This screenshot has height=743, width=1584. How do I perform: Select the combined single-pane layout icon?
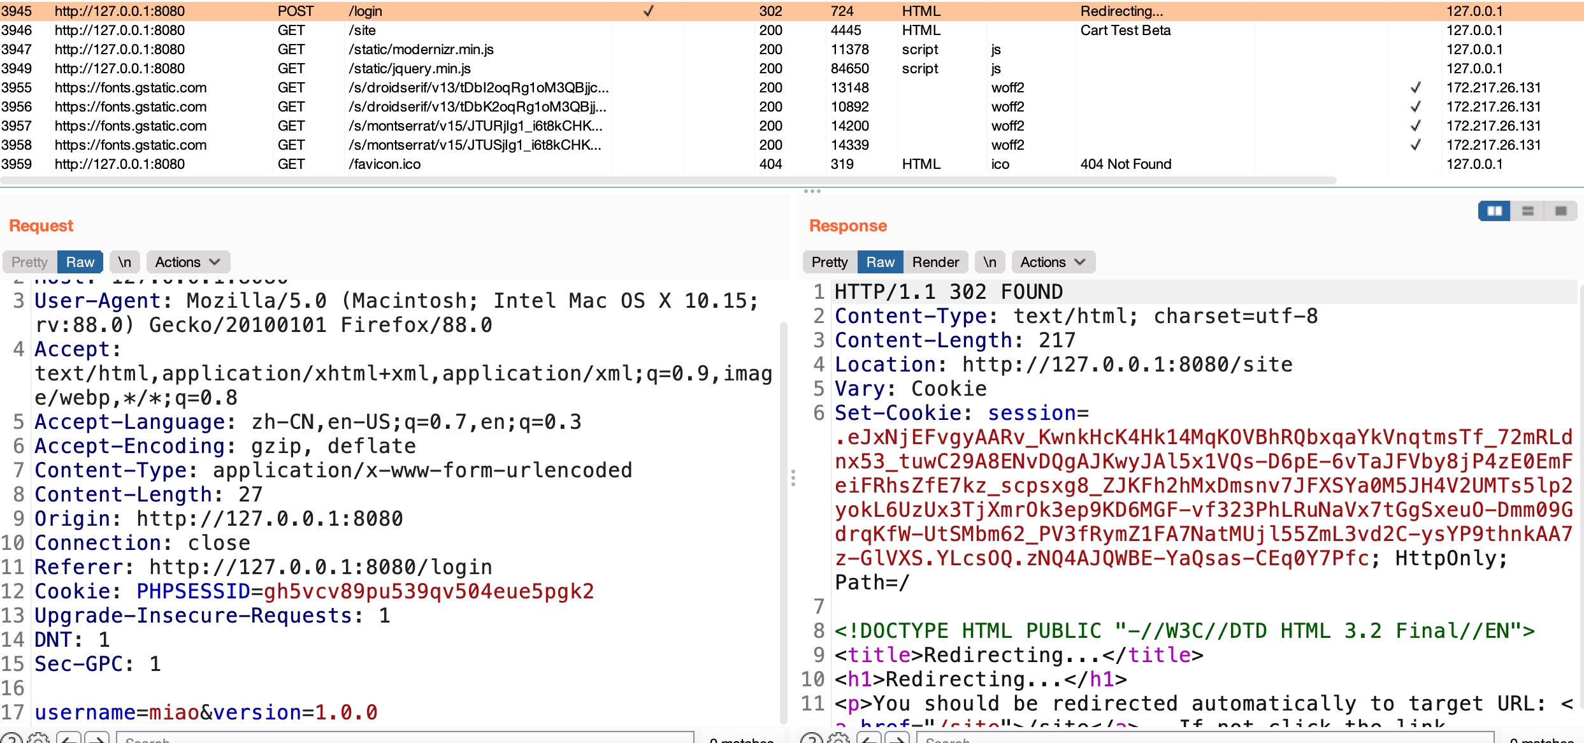[1560, 211]
